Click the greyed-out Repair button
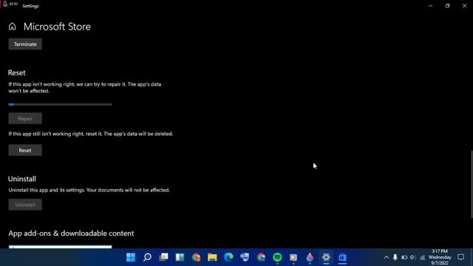This screenshot has width=473, height=266. click(25, 118)
